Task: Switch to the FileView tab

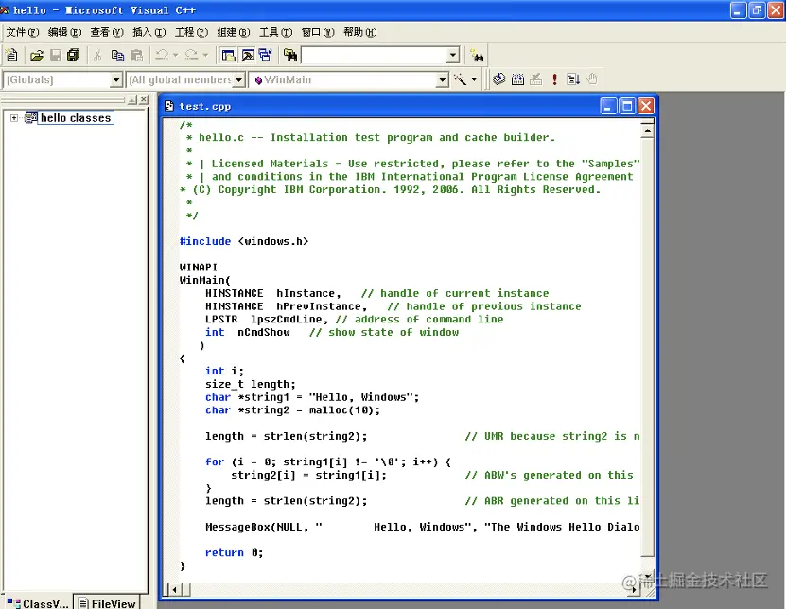Action: click(108, 603)
